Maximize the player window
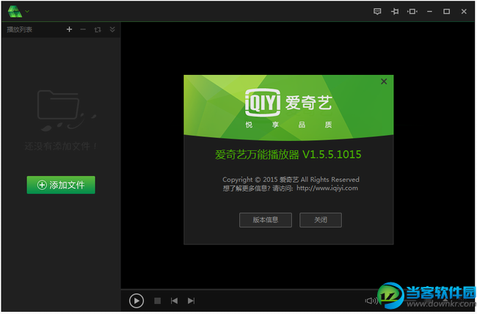 [x=447, y=12]
